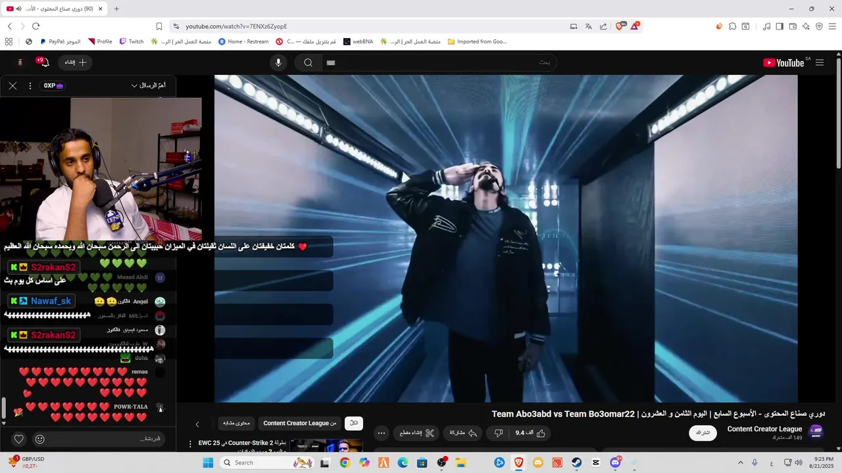Open Copilot from the taskbar
The image size is (842, 473).
click(364, 462)
